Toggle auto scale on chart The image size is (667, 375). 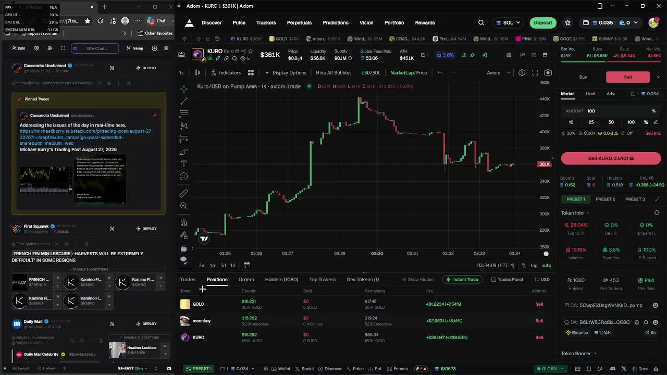point(546,266)
